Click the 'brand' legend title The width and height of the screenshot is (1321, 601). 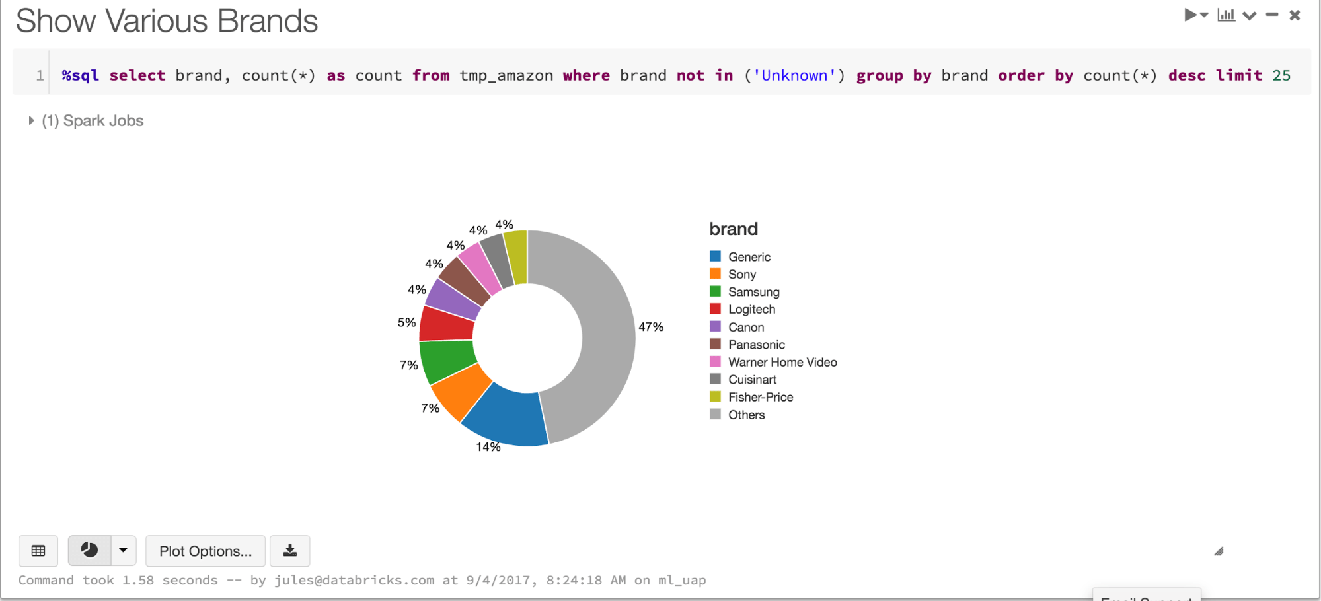pos(734,229)
